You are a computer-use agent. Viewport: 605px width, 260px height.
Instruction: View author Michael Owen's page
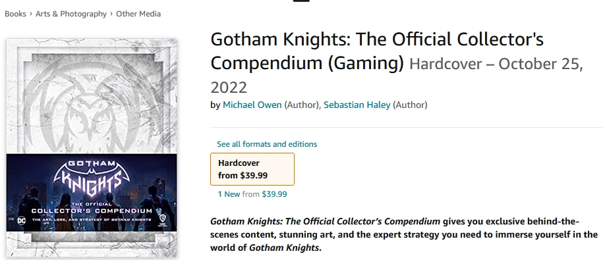pyautogui.click(x=252, y=105)
